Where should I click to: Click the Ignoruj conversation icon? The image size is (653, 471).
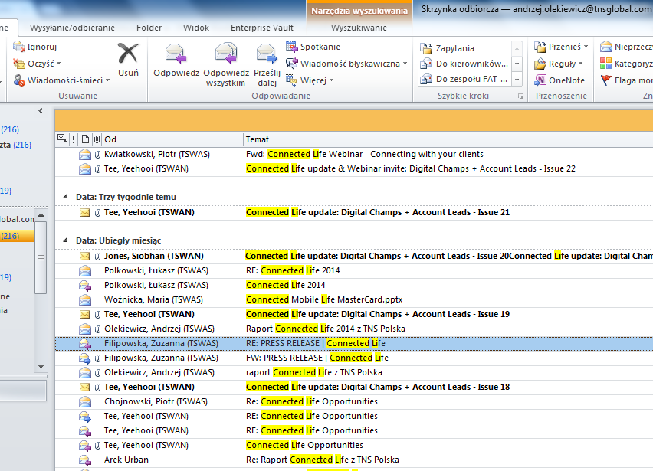pos(19,47)
